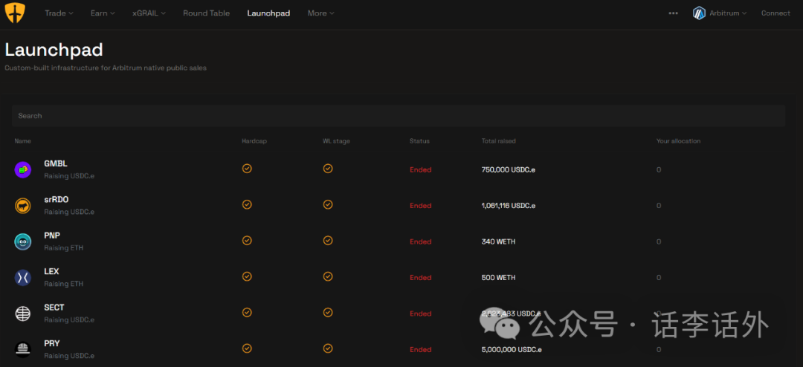Screen dimensions: 803x367
Task: Open the GMBL sale name
Action: pos(55,163)
